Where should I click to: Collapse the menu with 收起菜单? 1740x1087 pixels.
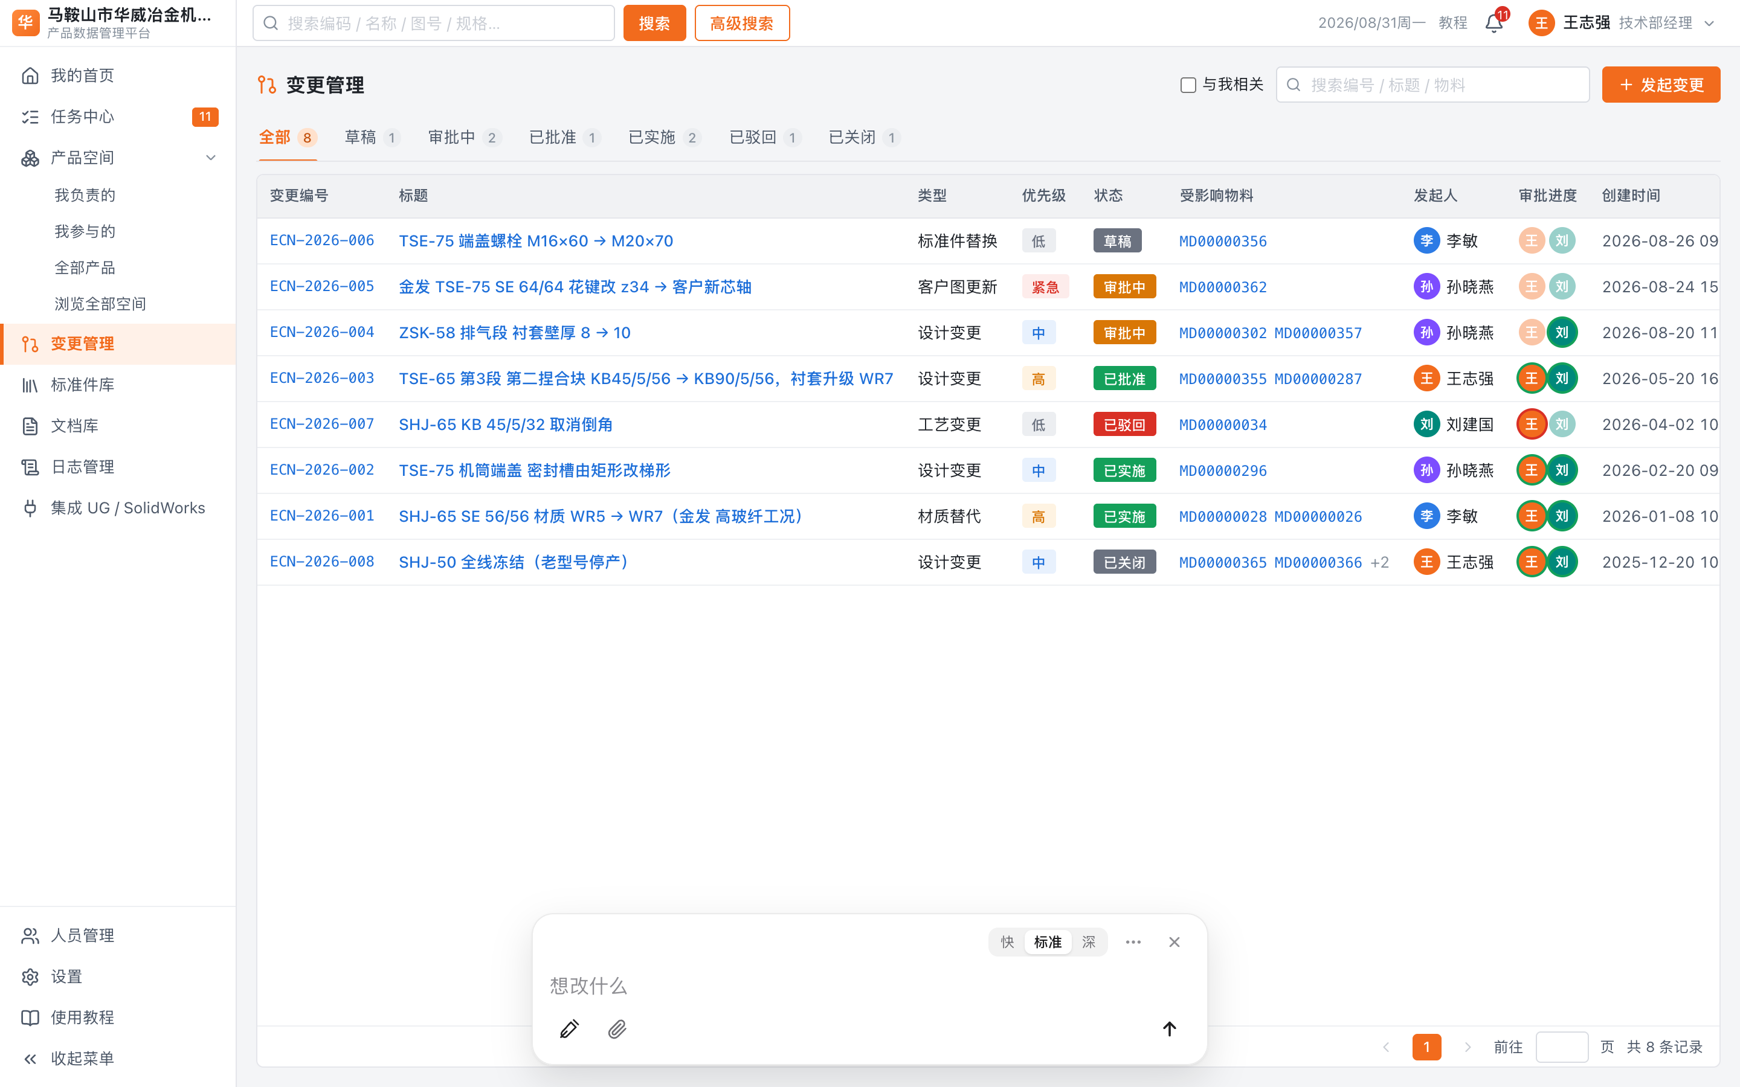(x=118, y=1058)
